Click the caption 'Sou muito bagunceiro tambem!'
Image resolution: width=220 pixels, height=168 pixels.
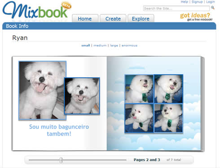click(59, 130)
